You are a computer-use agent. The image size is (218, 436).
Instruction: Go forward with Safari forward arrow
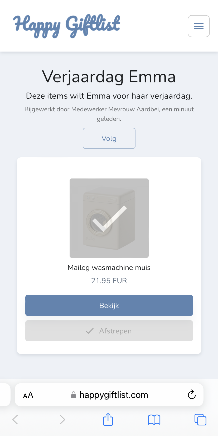[x=62, y=419]
